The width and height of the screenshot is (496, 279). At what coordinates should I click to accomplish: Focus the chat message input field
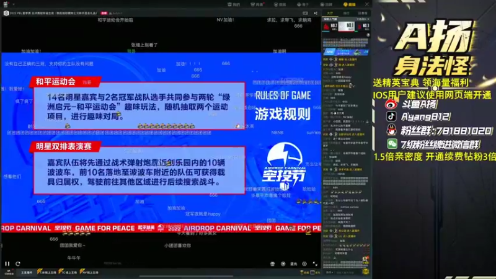pyautogui.click(x=348, y=272)
